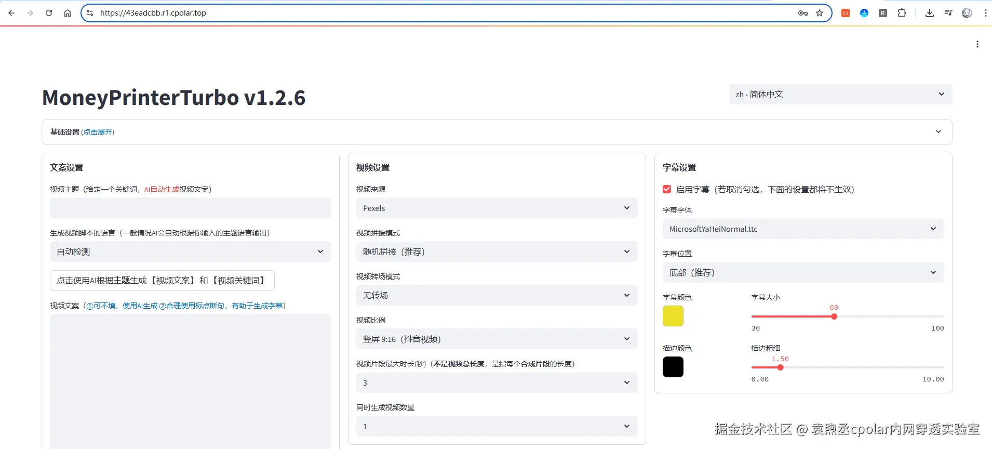Screen dimensions: 992x449
Task: Click the 视频主题 input field
Action: click(x=190, y=208)
